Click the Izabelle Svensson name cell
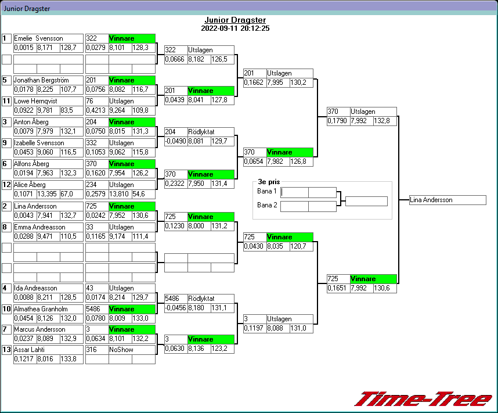 pyautogui.click(x=48, y=143)
